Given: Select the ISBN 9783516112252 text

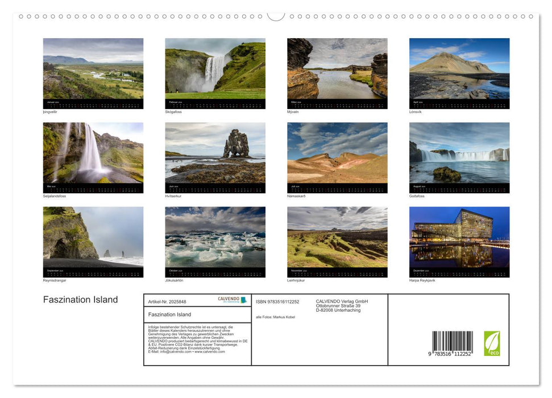Looking at the screenshot, I should coord(276,301).
